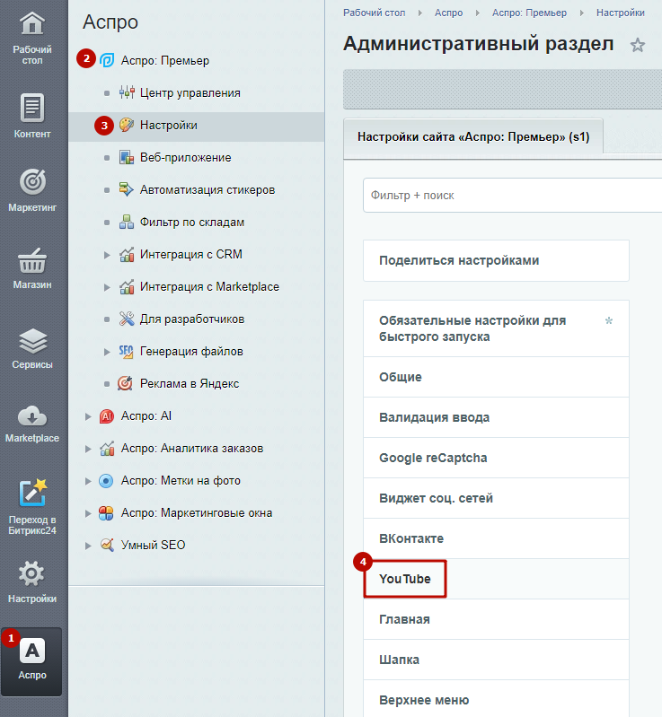Click the Автоматизация стикеров icon
This screenshot has height=717, width=662.
pos(127,189)
